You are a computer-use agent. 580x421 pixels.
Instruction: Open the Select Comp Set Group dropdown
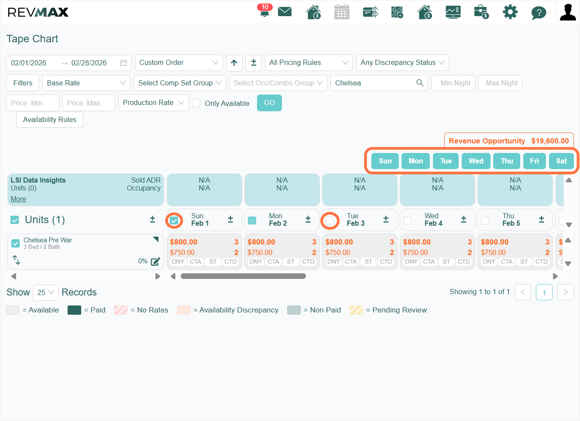tap(180, 83)
